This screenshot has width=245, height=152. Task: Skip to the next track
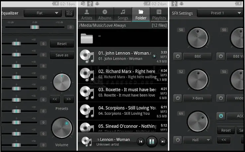163,142
